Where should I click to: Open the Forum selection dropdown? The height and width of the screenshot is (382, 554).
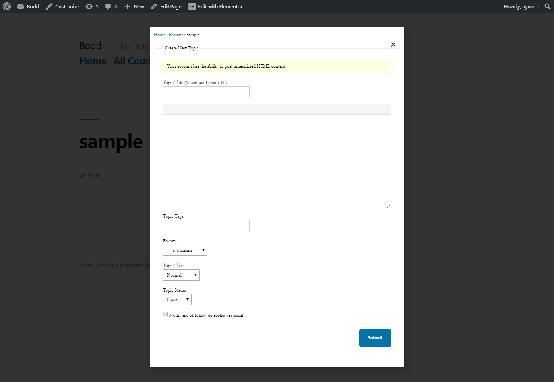point(185,250)
